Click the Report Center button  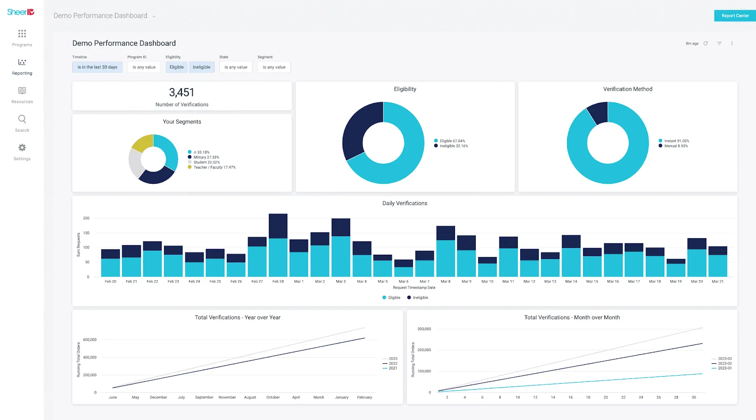tap(735, 16)
